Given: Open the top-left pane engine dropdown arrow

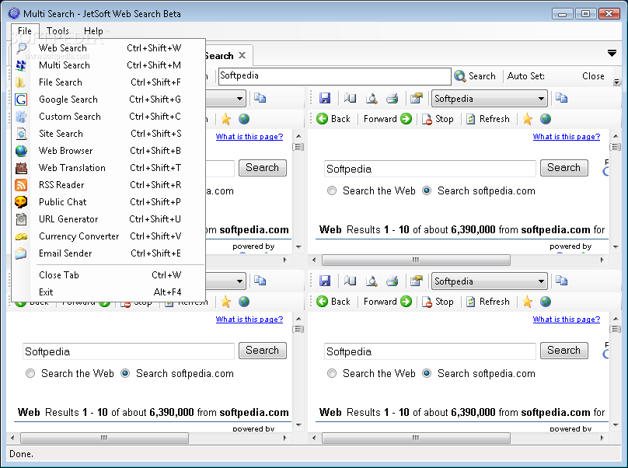Looking at the screenshot, I should [x=239, y=99].
